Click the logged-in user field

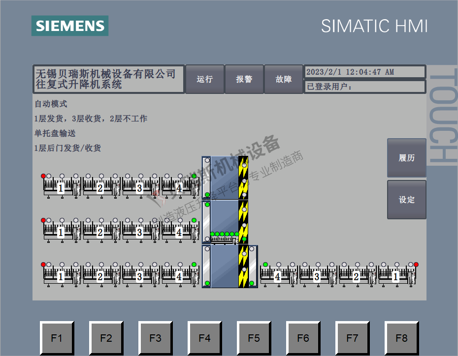click(x=364, y=87)
